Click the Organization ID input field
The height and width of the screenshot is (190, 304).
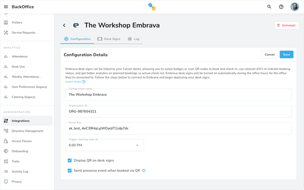tap(178, 111)
